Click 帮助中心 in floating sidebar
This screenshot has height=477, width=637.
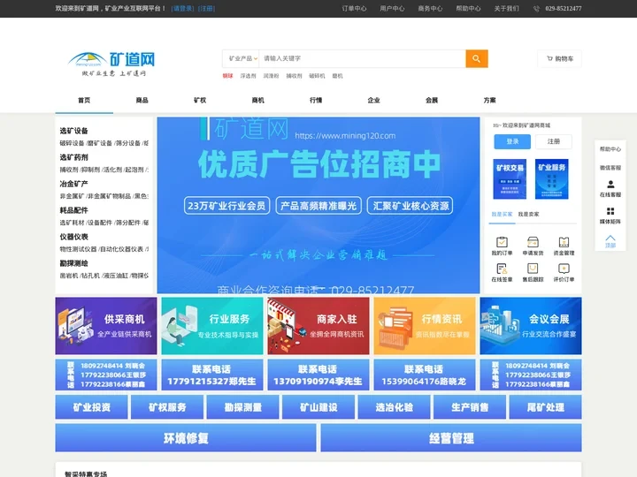point(610,149)
